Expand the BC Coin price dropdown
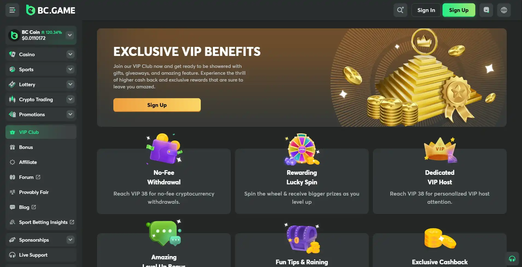This screenshot has height=267, width=522. tap(70, 35)
